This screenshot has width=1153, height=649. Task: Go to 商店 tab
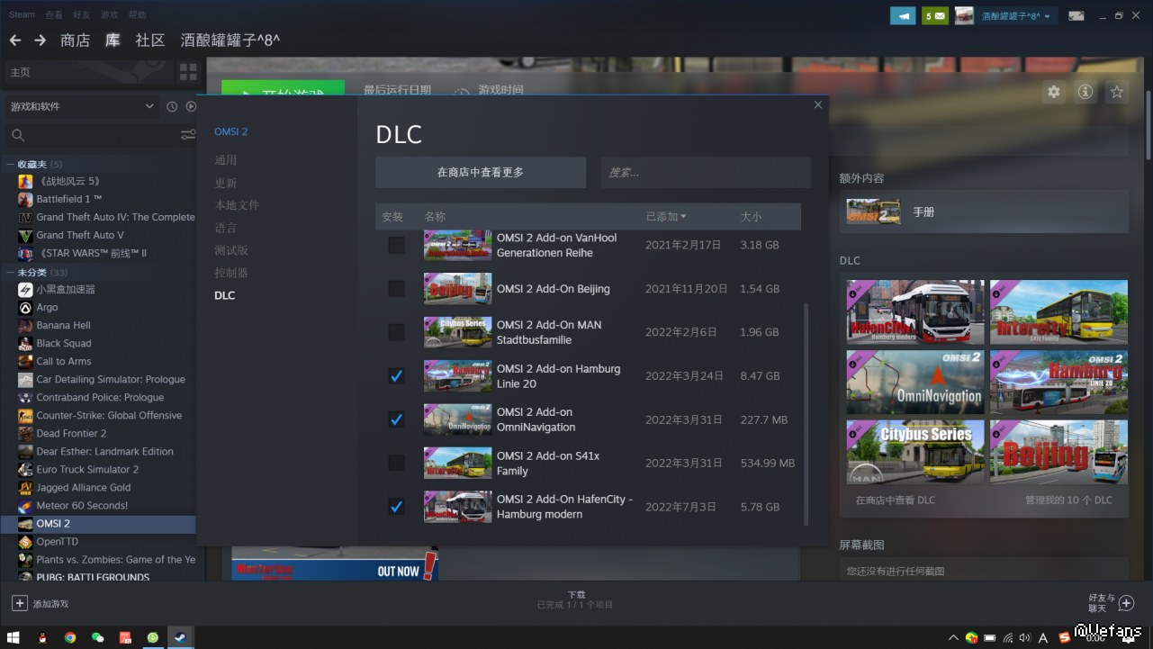(x=76, y=41)
